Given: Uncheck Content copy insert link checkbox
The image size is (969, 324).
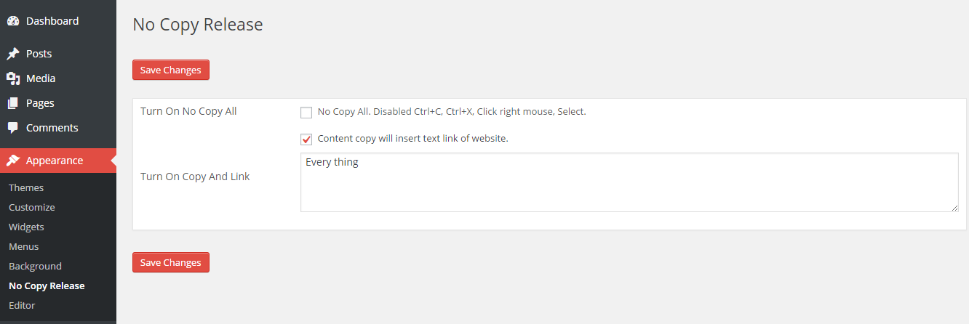Looking at the screenshot, I should point(306,139).
